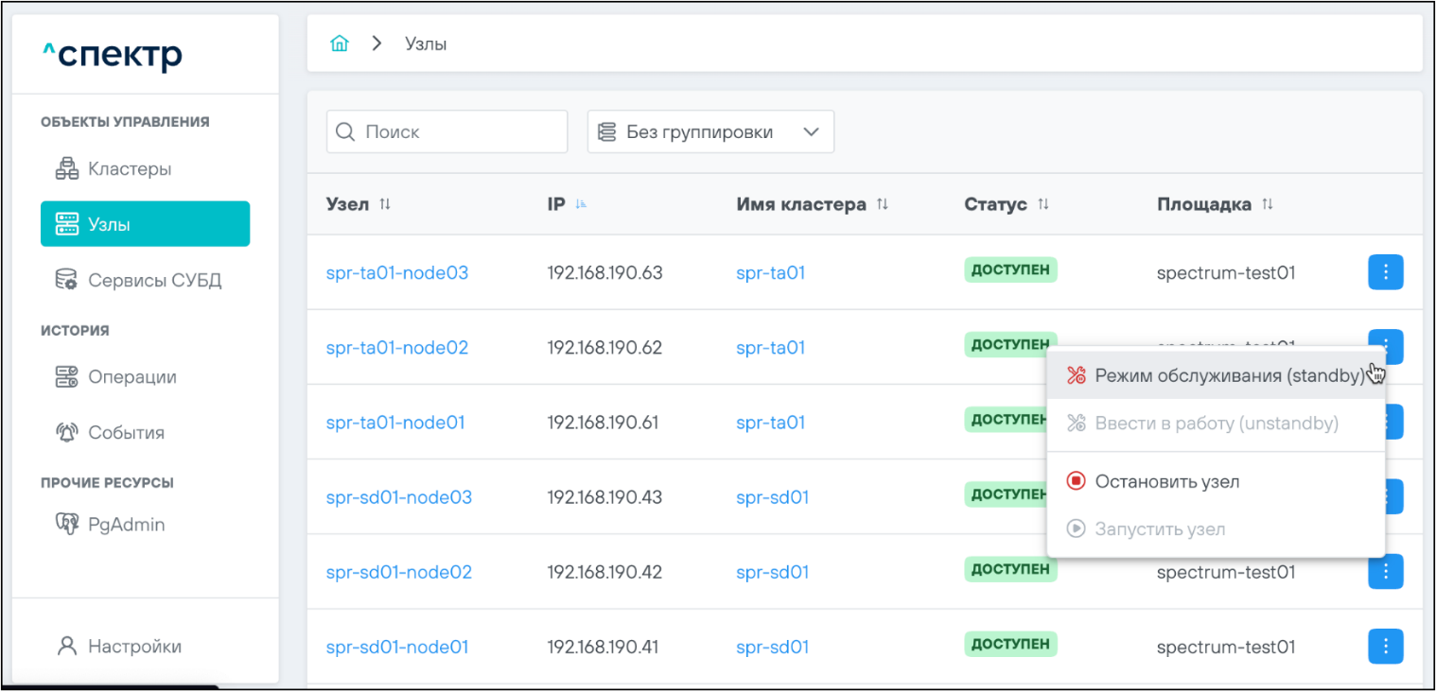Go to Сервисы СУБД section

click(154, 281)
